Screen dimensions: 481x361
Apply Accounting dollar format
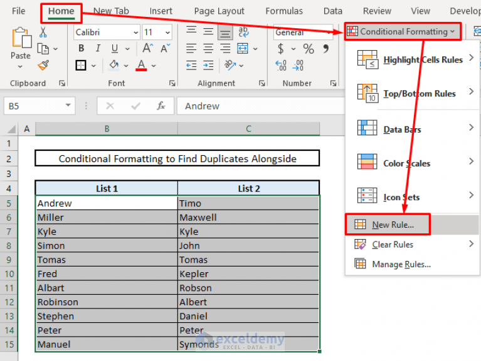tap(281, 49)
